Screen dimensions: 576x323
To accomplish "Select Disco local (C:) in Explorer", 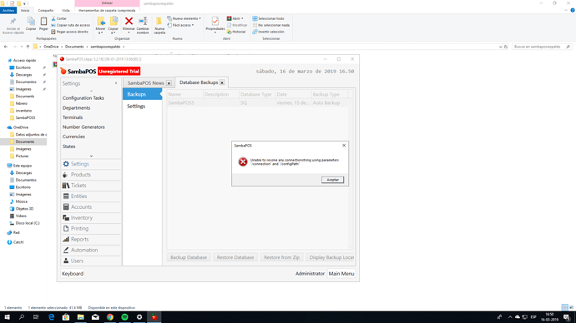I will 28,223.
